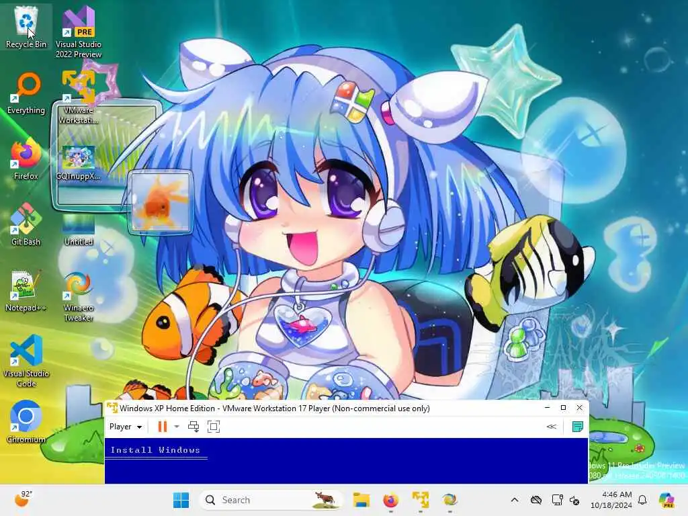
Task: Open the Windows Start menu
Action: (181, 500)
